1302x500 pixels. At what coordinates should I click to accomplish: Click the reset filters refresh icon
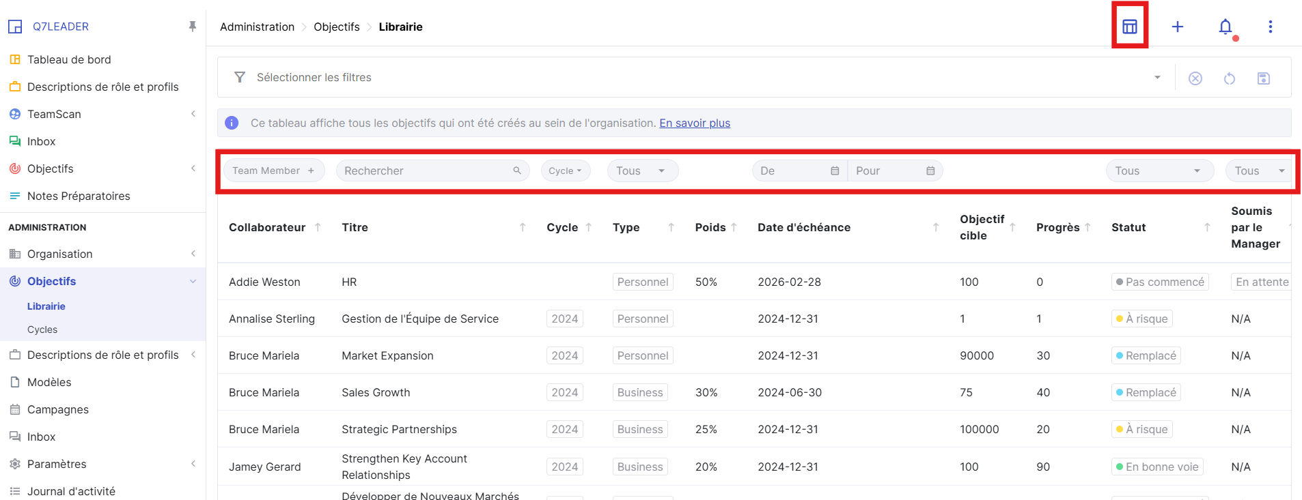[1230, 78]
